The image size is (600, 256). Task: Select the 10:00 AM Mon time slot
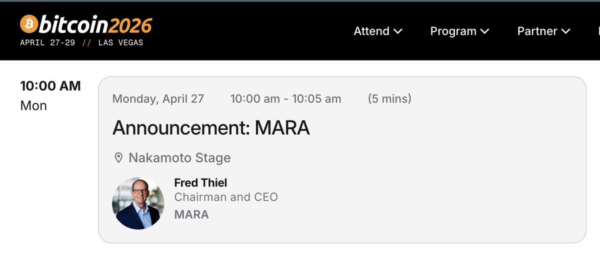tap(50, 95)
